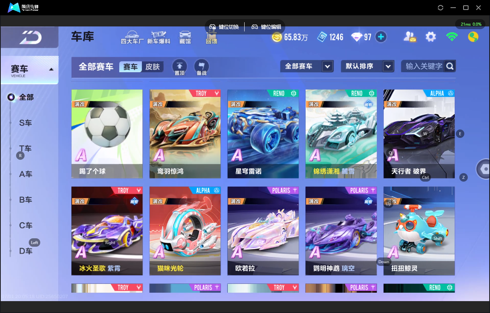Click the search magnifier icon
The width and height of the screenshot is (490, 313).
450,66
